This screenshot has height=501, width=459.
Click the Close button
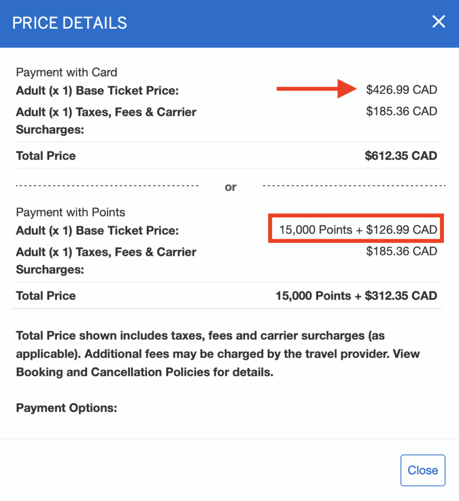tap(423, 470)
